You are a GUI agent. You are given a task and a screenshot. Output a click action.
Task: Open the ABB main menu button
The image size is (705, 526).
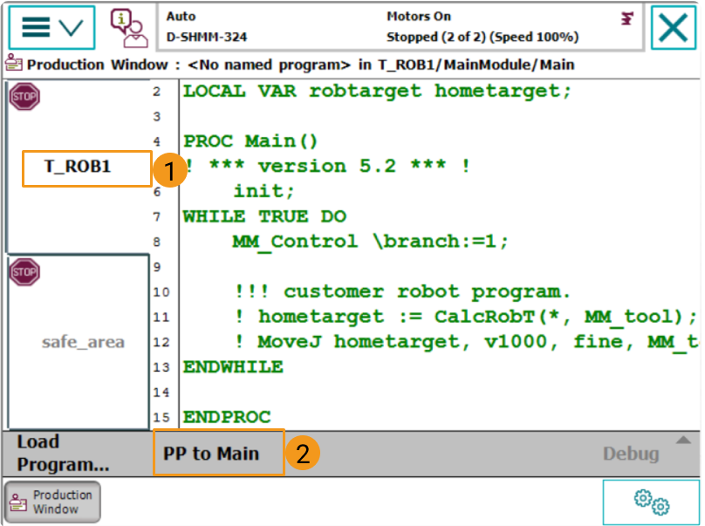(51, 27)
